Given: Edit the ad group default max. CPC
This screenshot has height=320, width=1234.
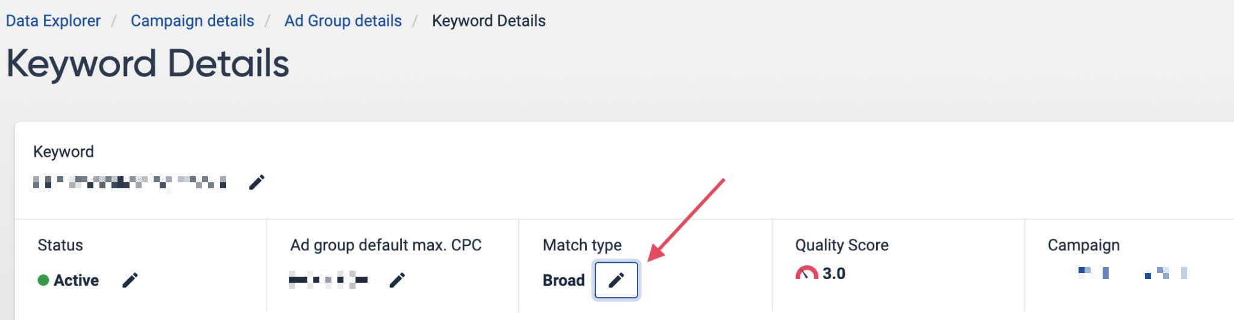Looking at the screenshot, I should [x=397, y=280].
